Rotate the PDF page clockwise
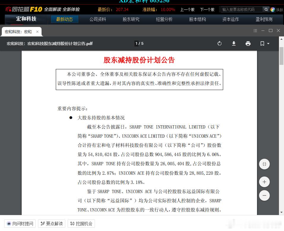 coord(220,44)
